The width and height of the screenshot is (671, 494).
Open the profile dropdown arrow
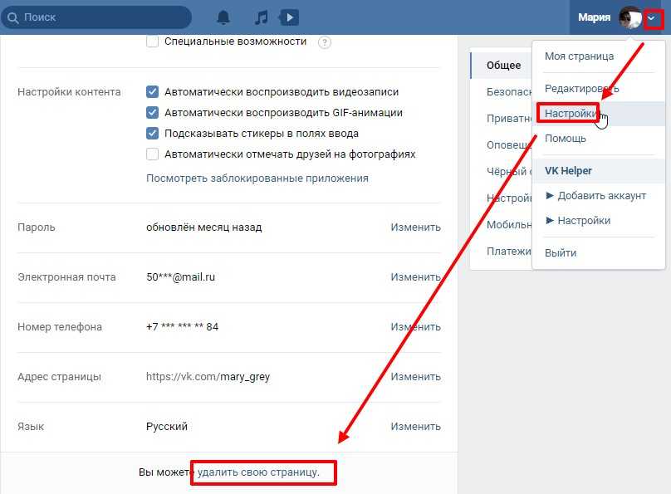(651, 17)
